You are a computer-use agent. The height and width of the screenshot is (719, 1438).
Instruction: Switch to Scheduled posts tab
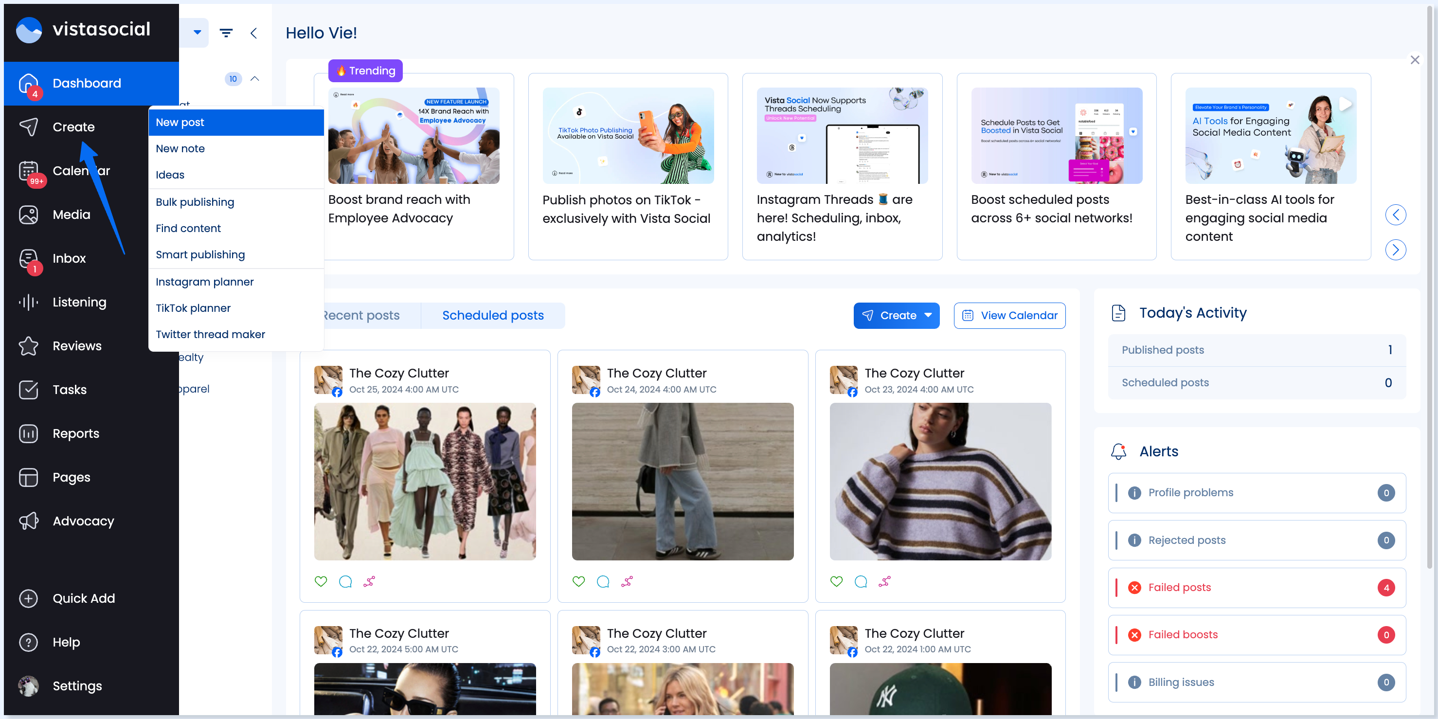493,315
